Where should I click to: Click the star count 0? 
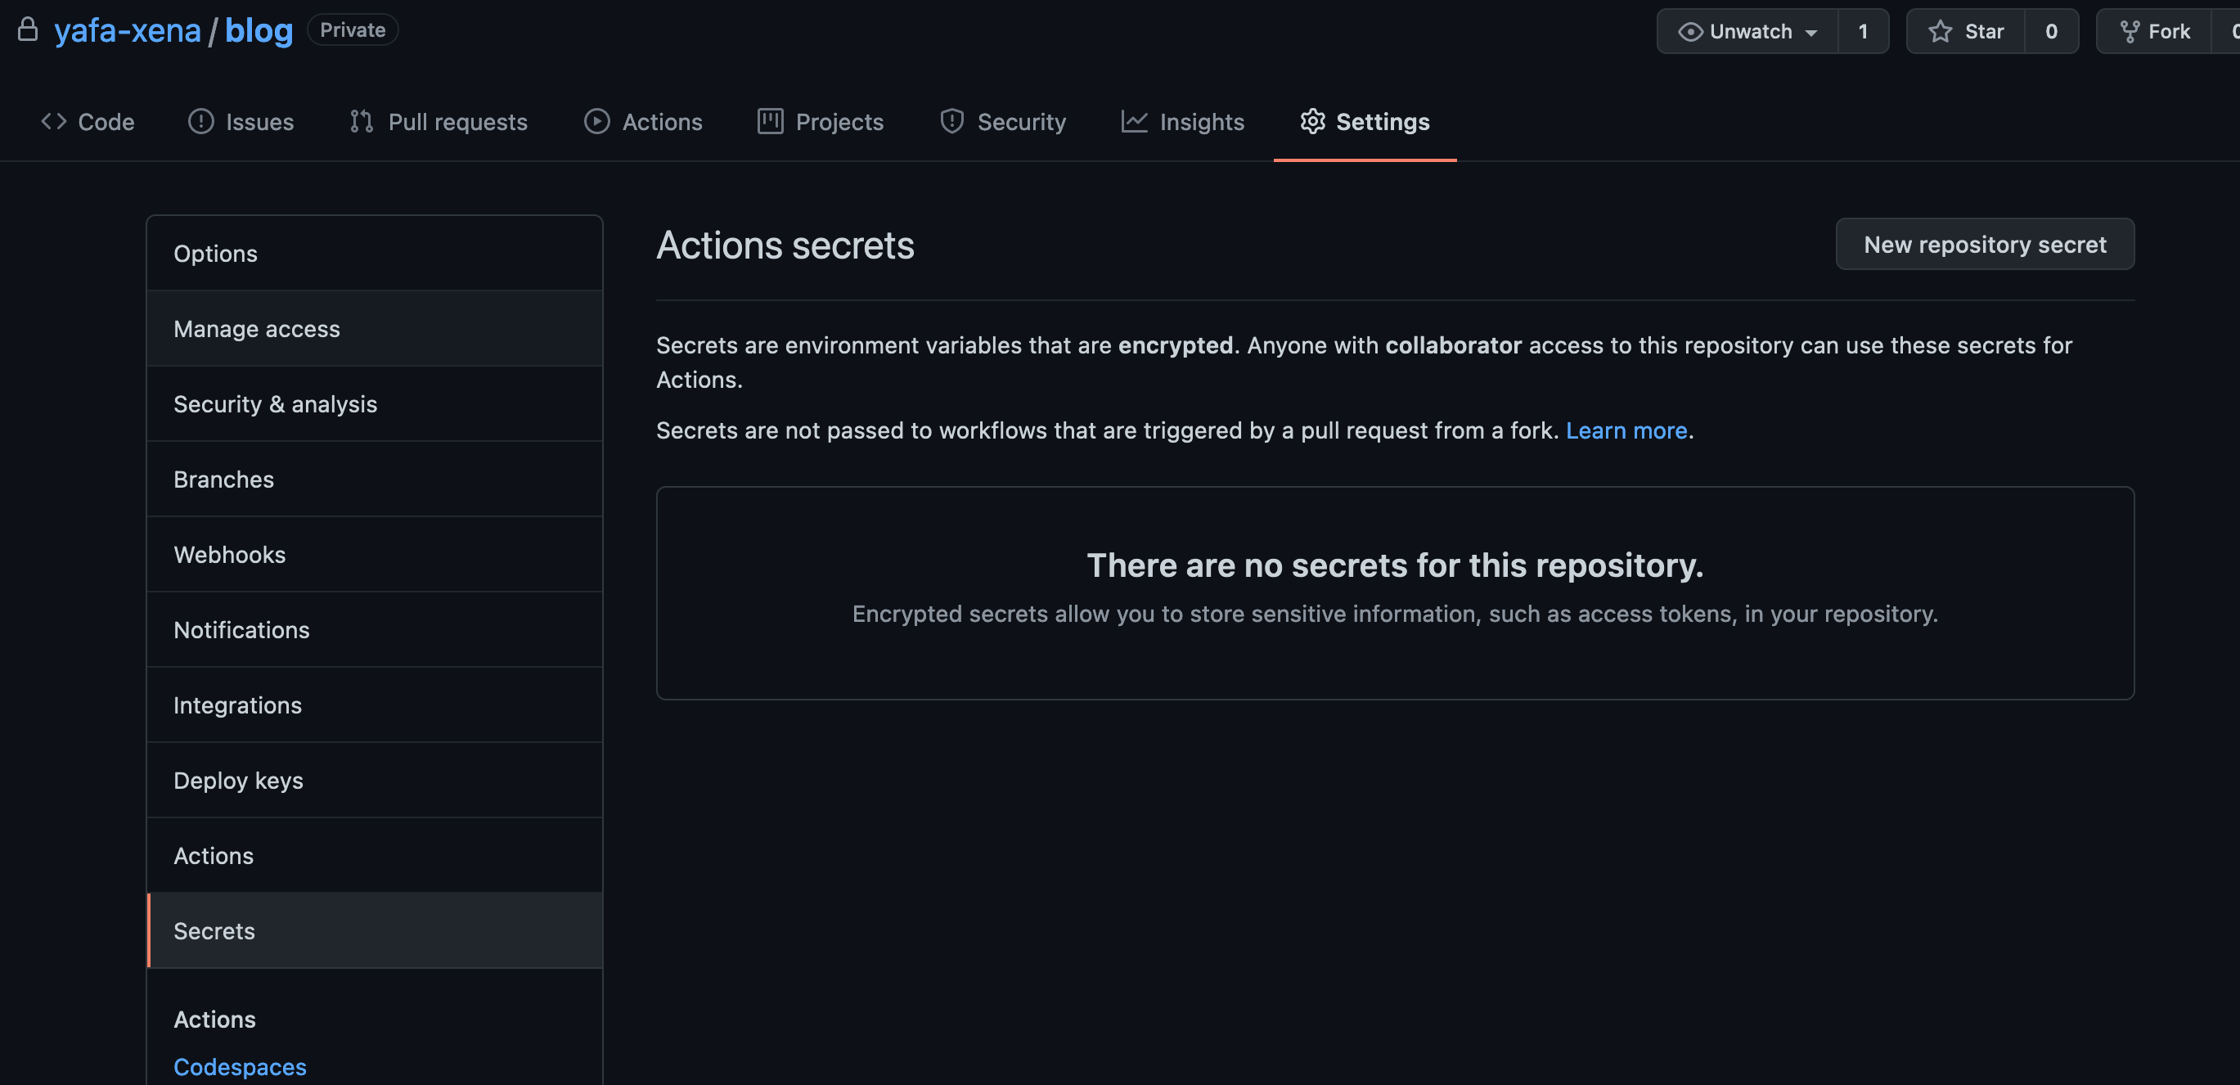click(x=2051, y=32)
